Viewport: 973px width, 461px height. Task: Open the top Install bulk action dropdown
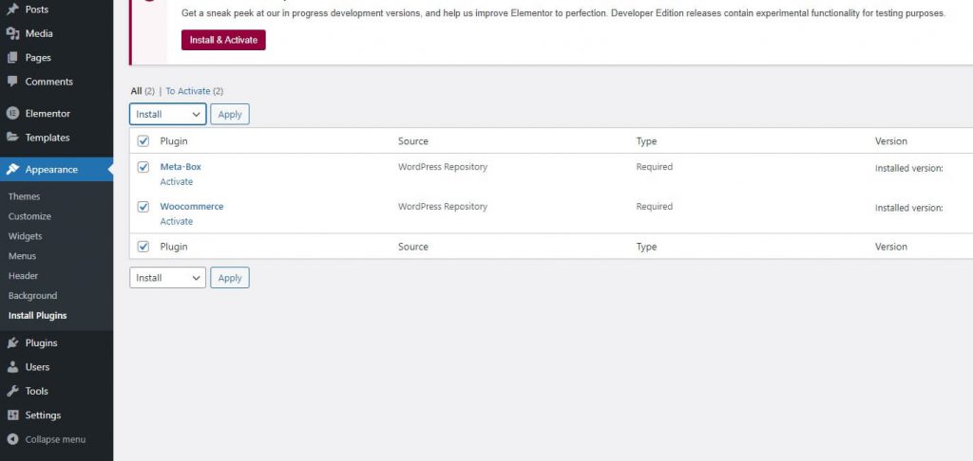(x=167, y=115)
